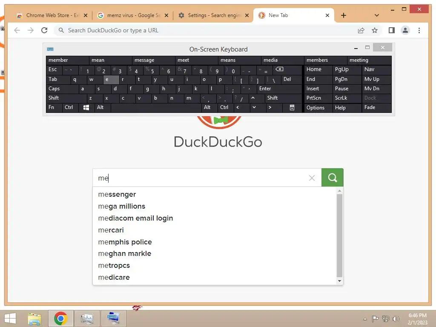Choose 'mediacom email login' suggestion
This screenshot has height=327, width=436.
click(x=215, y=218)
